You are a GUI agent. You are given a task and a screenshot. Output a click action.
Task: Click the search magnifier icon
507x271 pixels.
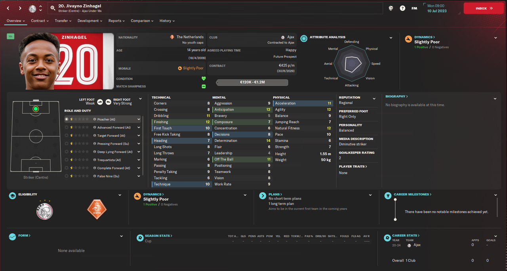click(x=53, y=8)
